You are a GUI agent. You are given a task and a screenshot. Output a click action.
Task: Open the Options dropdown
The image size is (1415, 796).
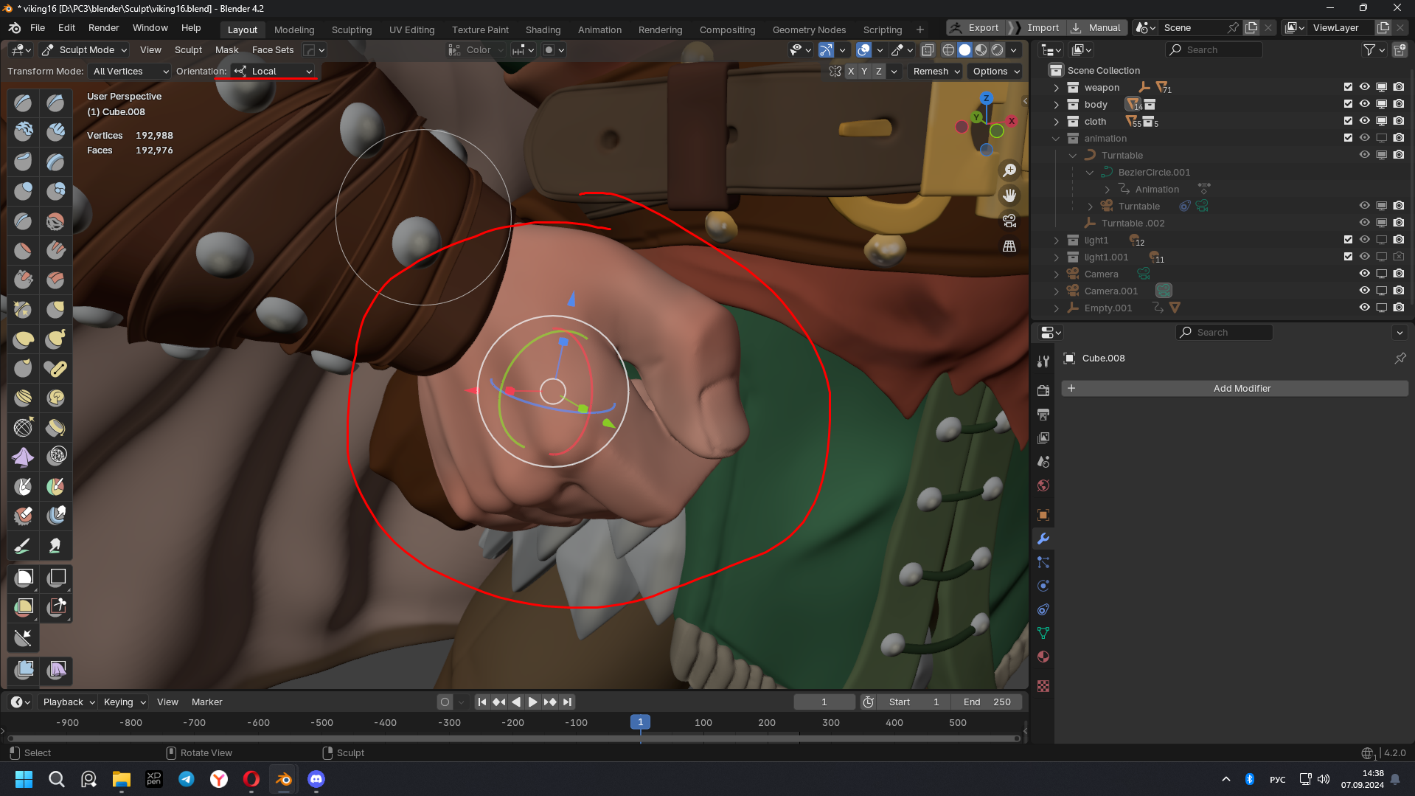[995, 72]
